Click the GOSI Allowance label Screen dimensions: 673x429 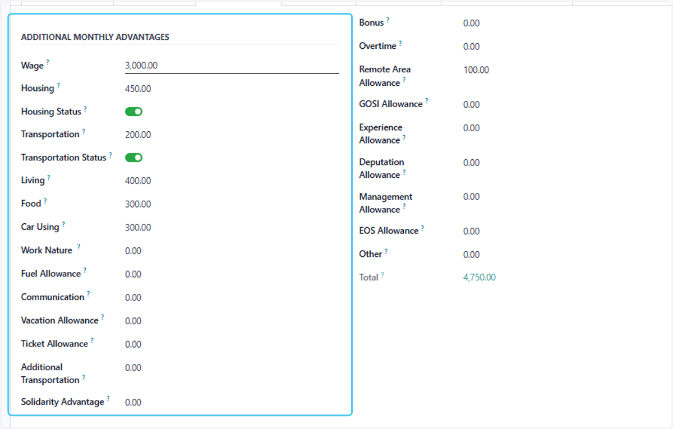[391, 104]
